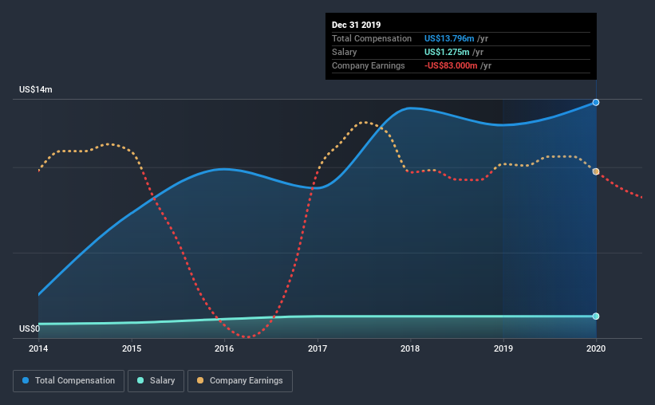Viewport: 655px width, 405px height.
Task: Click the -US$83.000m earnings value
Action: [x=451, y=65]
